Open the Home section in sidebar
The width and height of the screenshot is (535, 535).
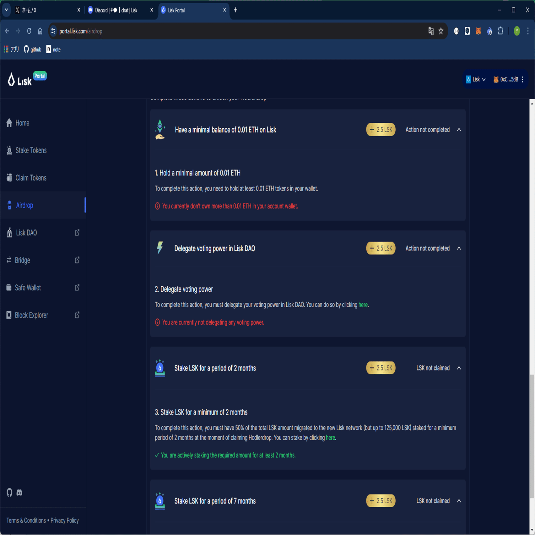coord(22,123)
